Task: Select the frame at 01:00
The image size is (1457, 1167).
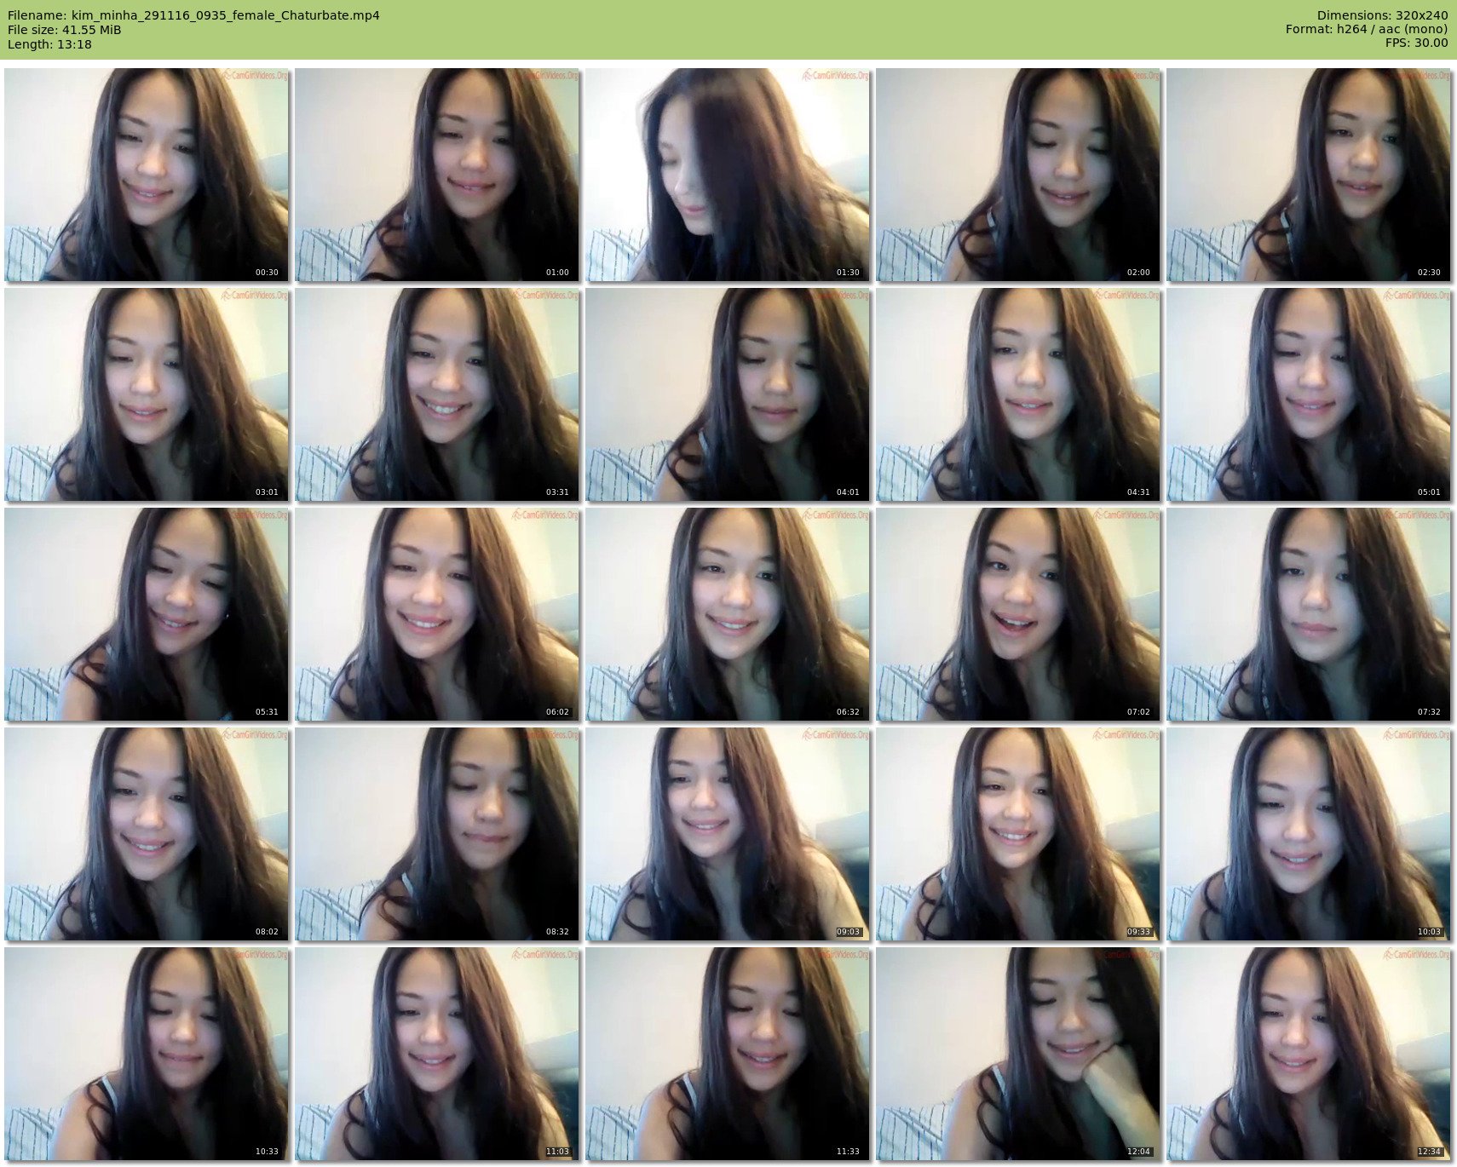Action: click(x=437, y=175)
